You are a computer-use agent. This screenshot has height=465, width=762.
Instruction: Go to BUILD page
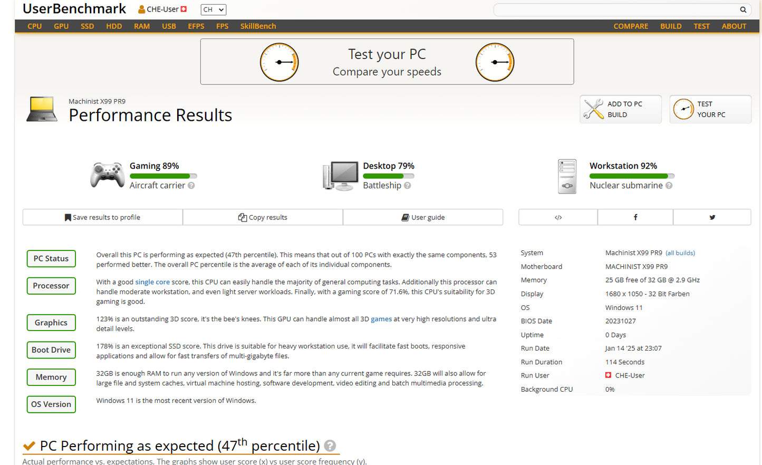click(x=671, y=26)
